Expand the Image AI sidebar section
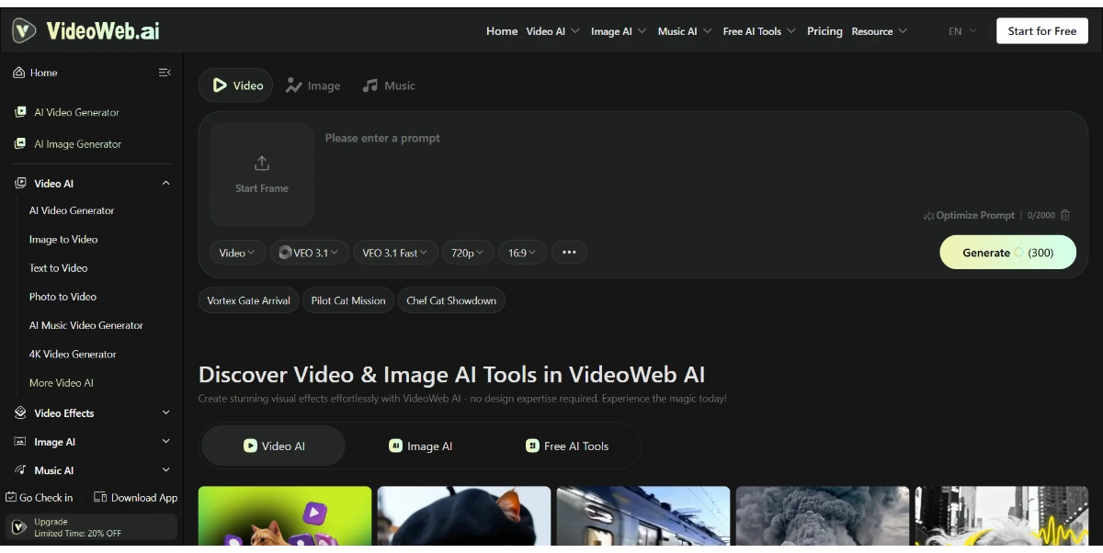Viewport: 1103px width, 553px height. pyautogui.click(x=165, y=442)
